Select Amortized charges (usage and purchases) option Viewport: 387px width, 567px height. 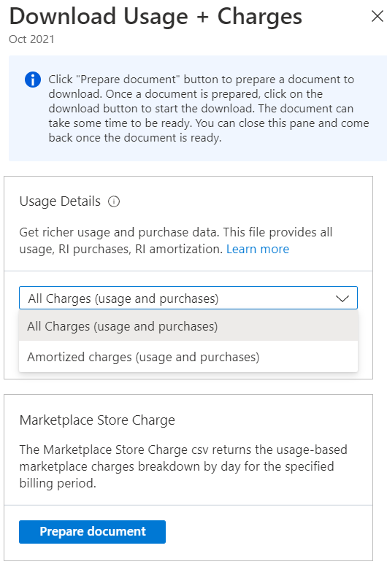[188, 357]
